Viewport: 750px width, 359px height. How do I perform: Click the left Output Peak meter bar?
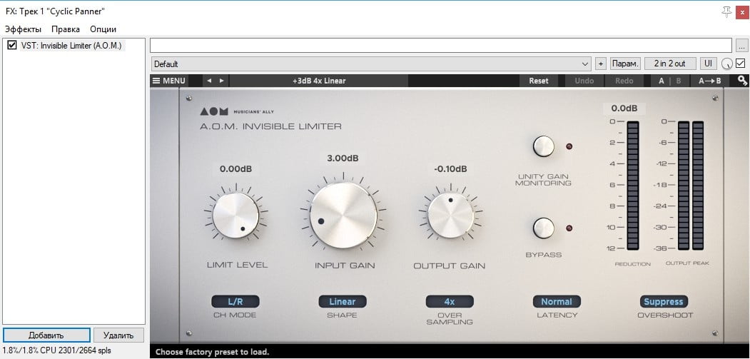[684, 186]
